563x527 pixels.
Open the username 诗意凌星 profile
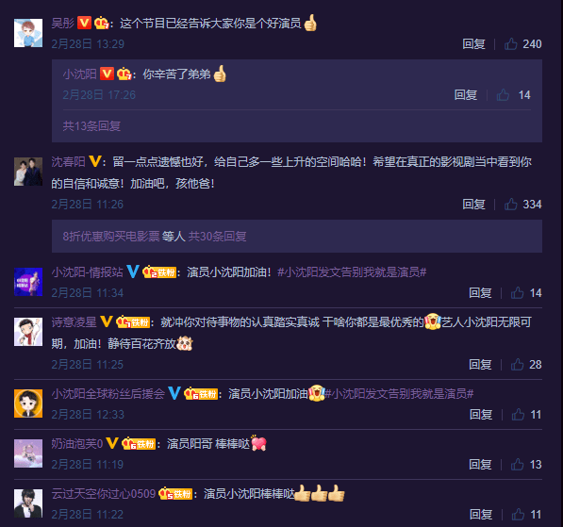pos(74,322)
